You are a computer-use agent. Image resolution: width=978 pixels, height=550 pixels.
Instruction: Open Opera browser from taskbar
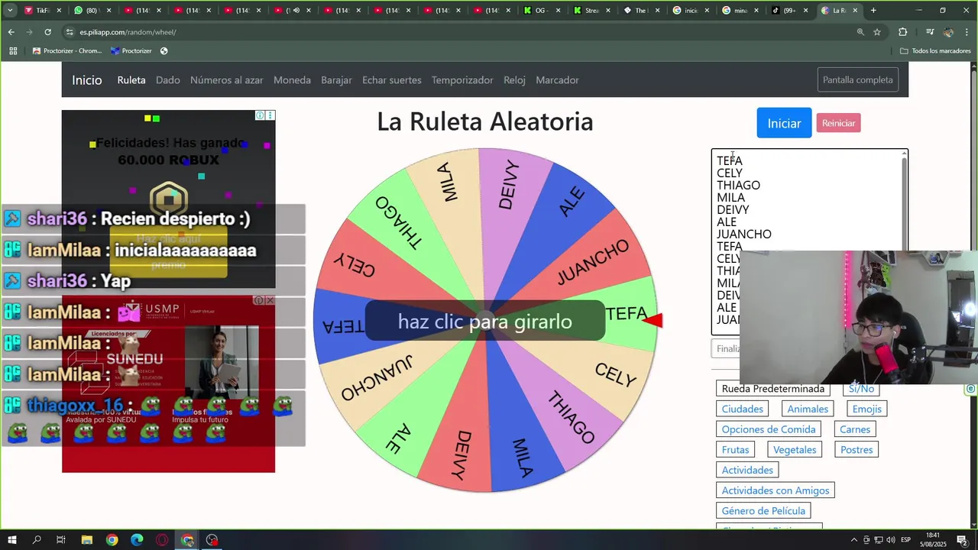(162, 540)
